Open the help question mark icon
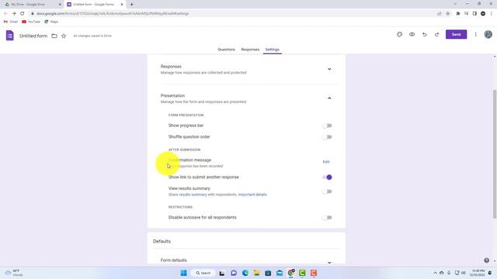 coord(487,260)
